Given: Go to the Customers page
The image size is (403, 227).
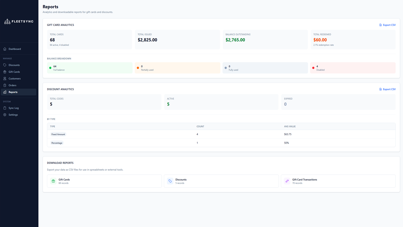Looking at the screenshot, I should click(x=14, y=79).
